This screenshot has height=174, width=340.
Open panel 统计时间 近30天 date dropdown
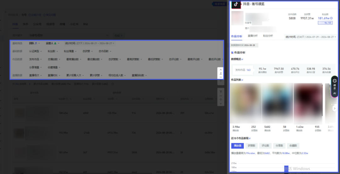(310, 37)
